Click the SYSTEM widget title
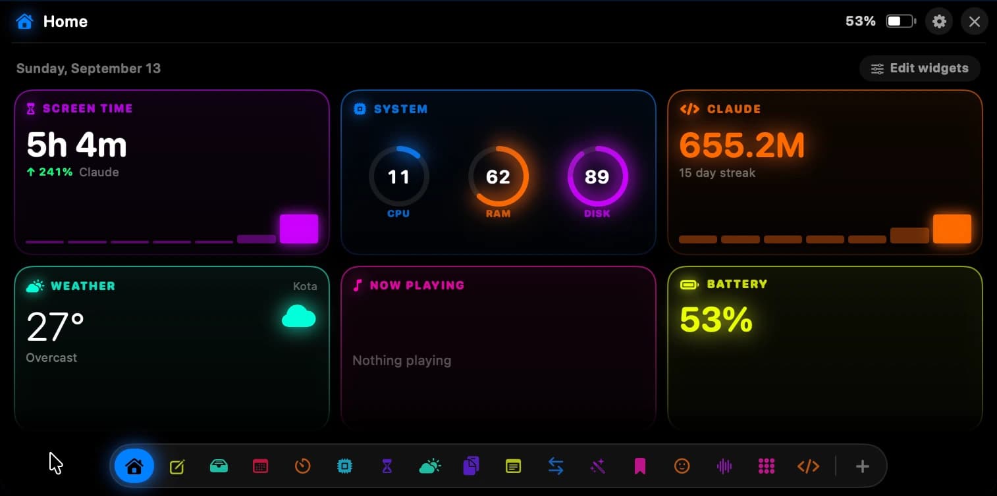 400,109
